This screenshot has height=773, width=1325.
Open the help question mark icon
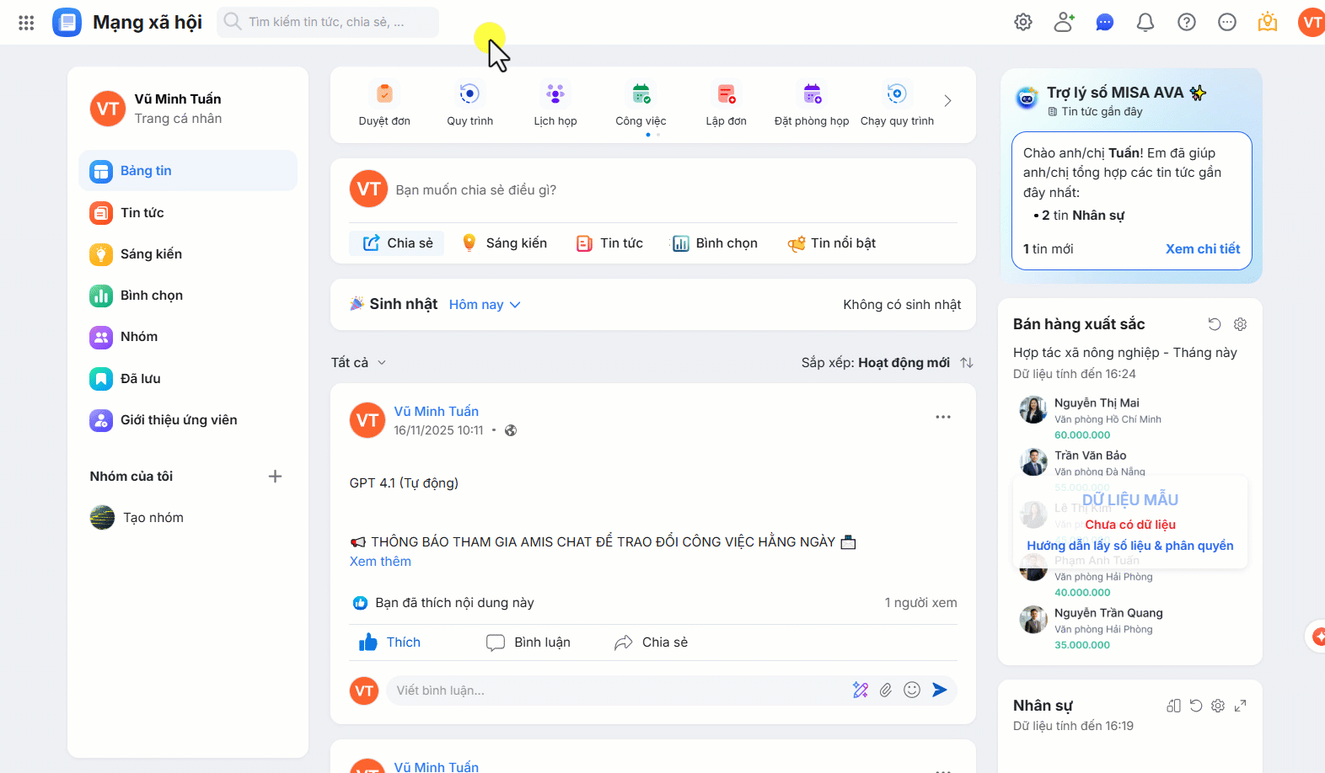tap(1187, 23)
